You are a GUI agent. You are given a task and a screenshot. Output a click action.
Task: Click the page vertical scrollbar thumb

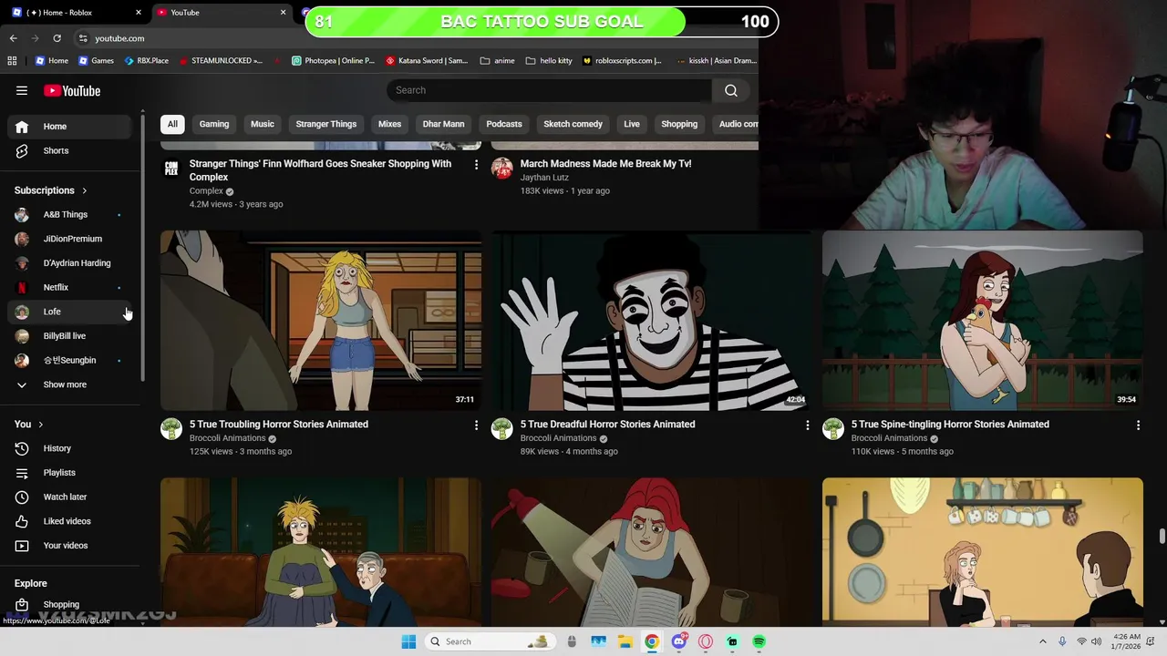1162,536
